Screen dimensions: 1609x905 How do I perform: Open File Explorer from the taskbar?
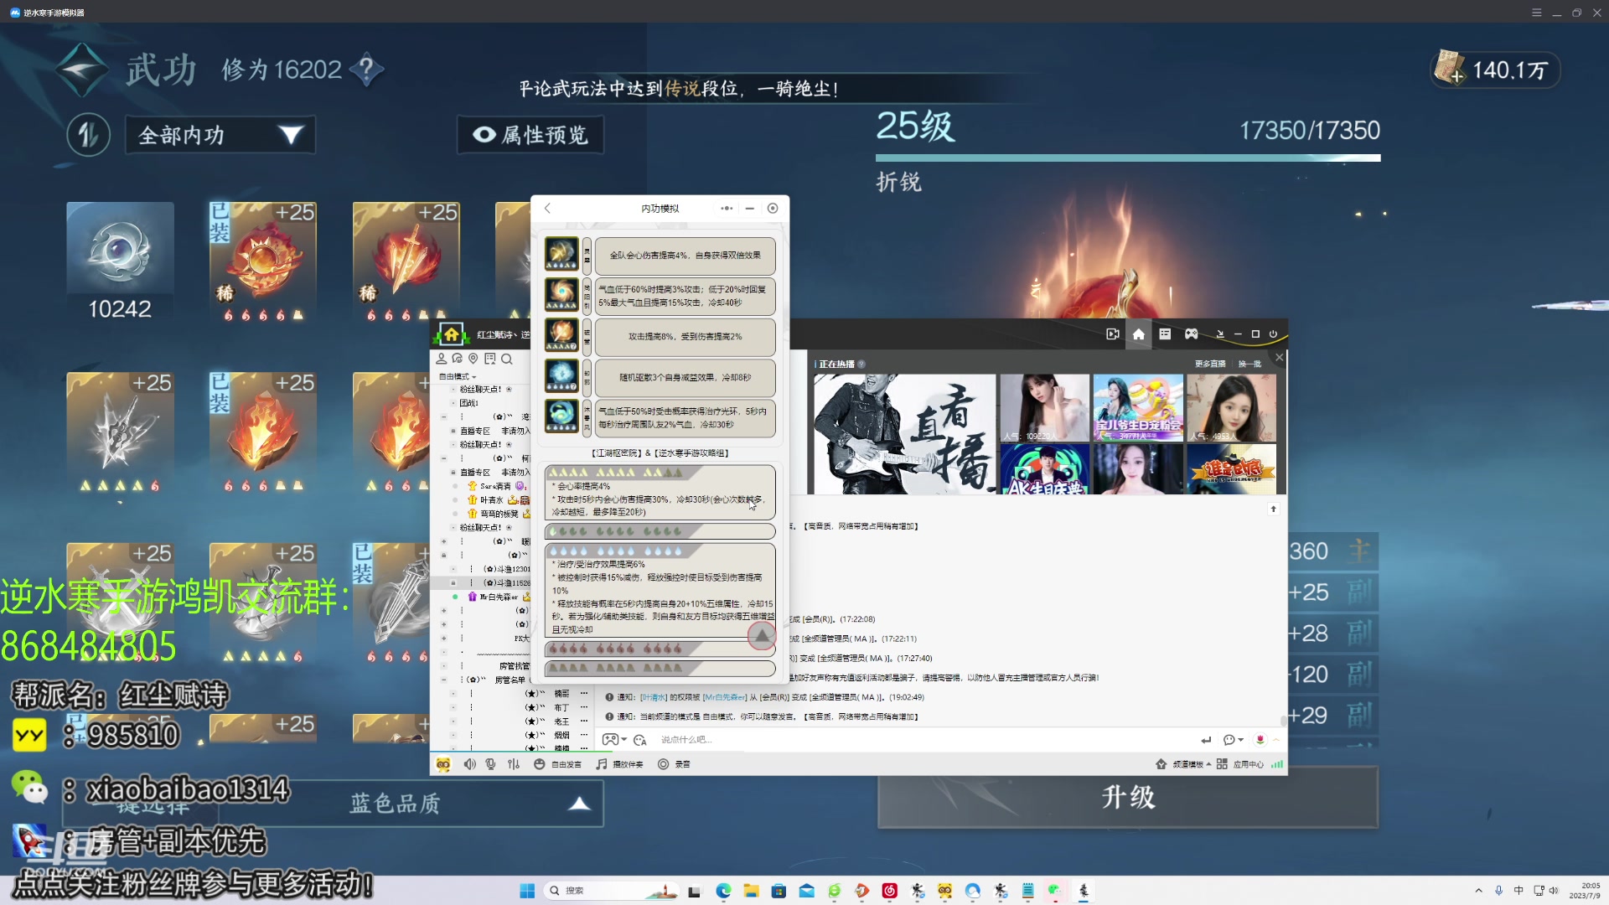point(751,891)
